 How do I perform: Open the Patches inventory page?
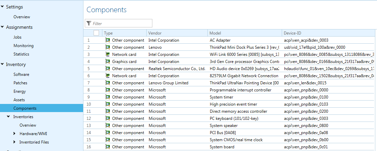[20, 83]
